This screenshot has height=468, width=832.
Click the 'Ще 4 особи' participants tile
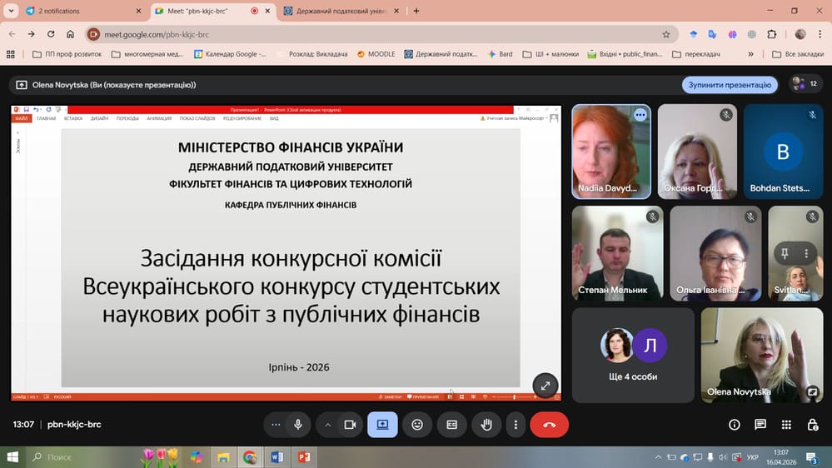633,356
